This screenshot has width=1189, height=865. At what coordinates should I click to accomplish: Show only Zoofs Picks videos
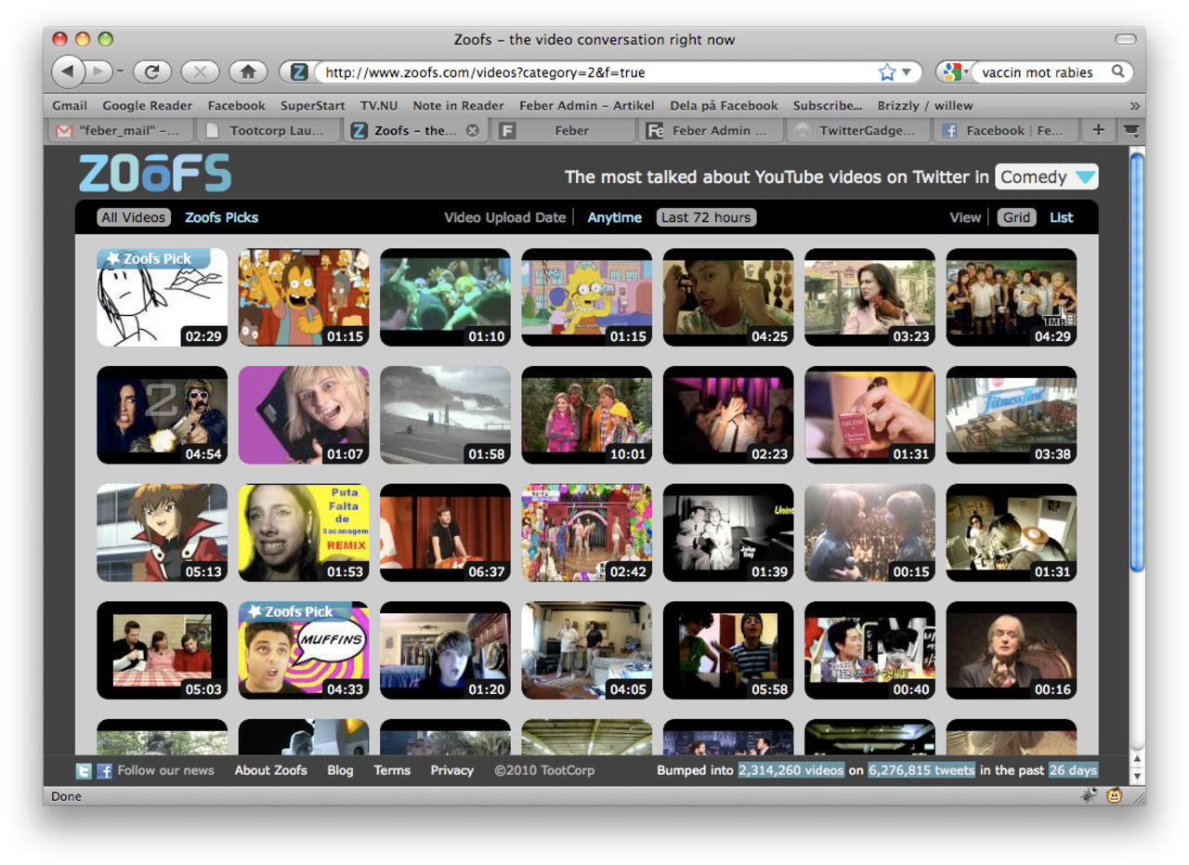point(220,216)
